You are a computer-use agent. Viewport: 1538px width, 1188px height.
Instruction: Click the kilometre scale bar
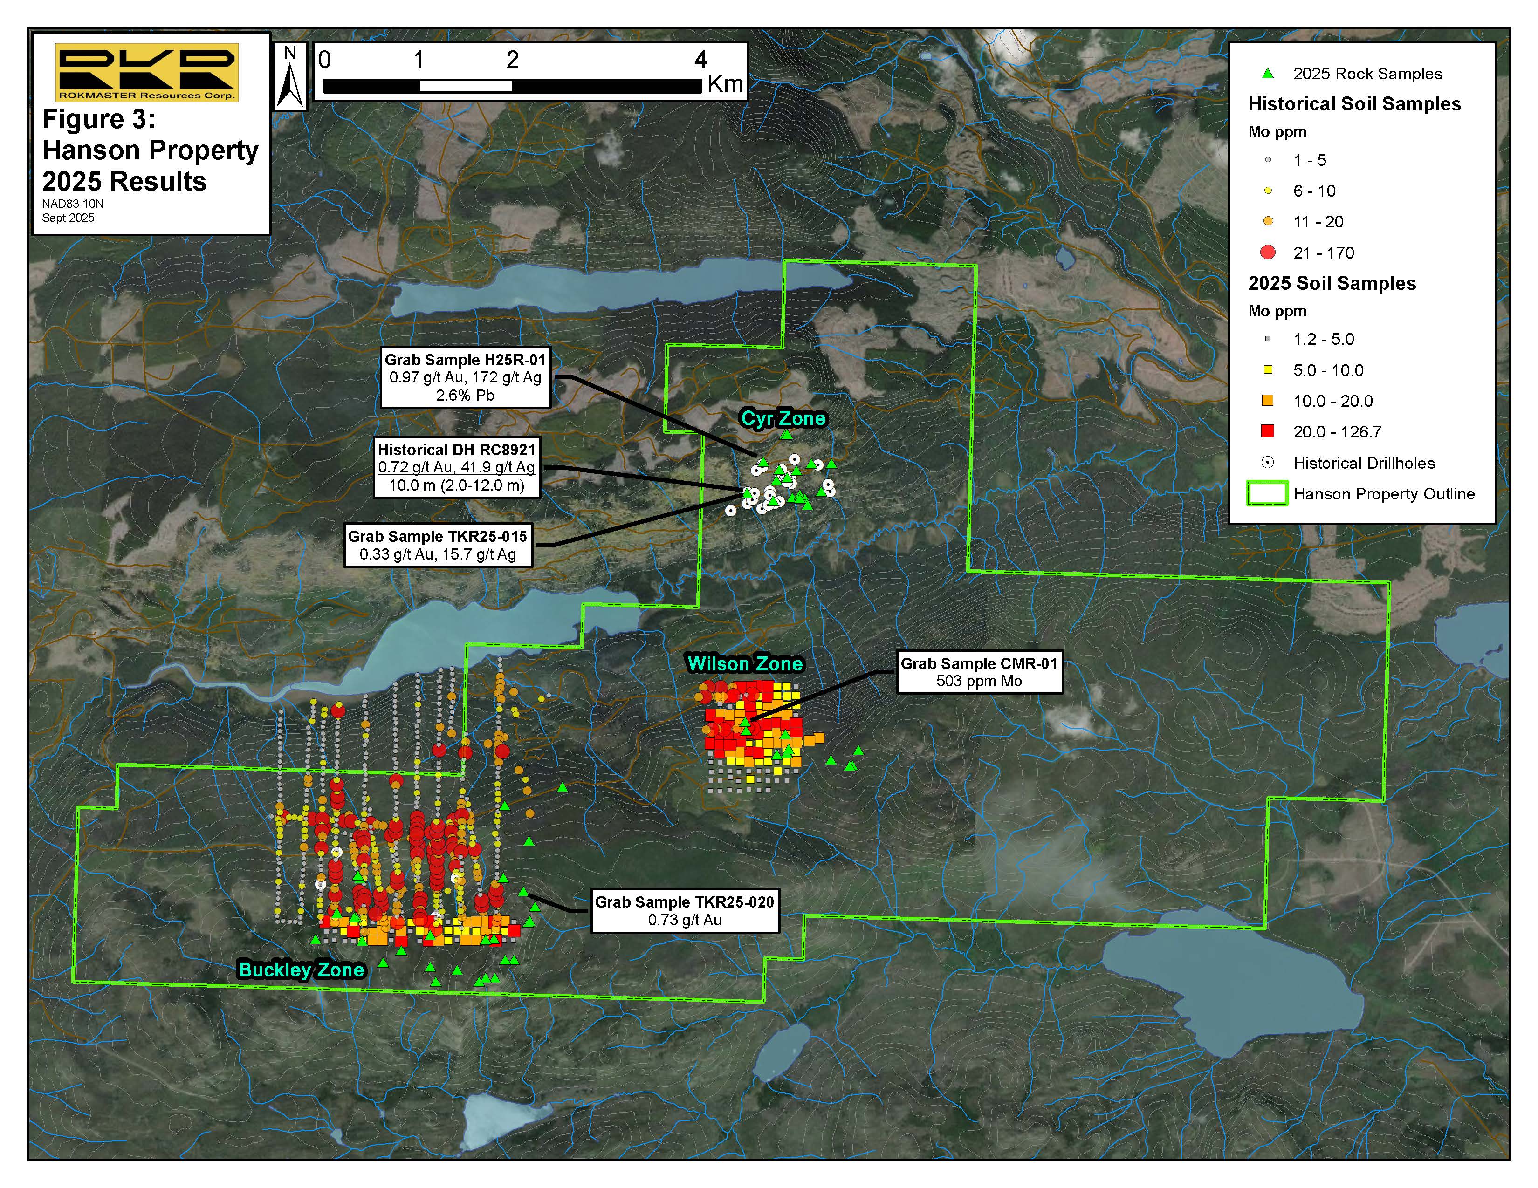(x=512, y=86)
